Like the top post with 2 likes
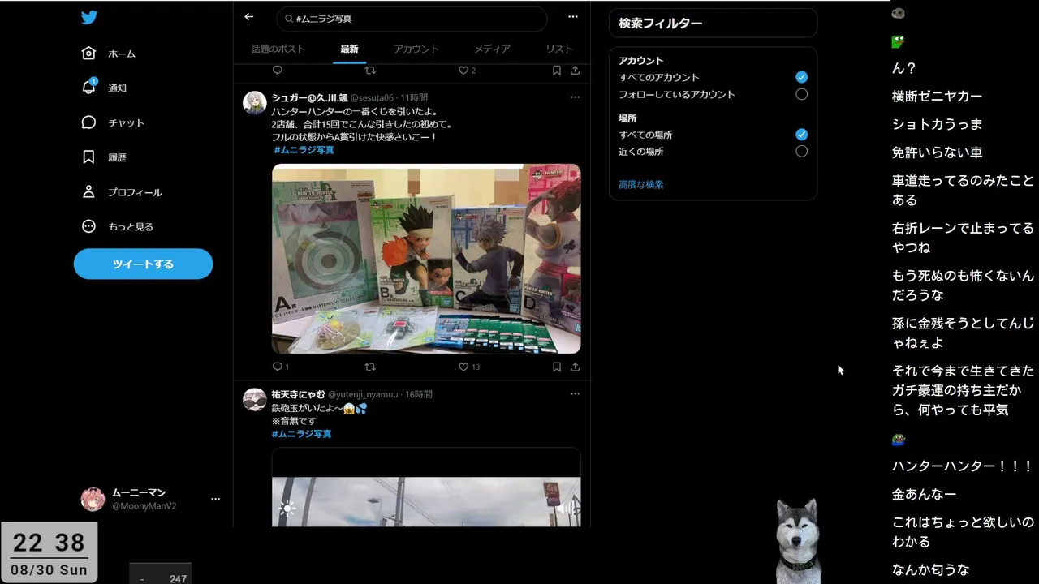Image resolution: width=1039 pixels, height=584 pixels. pos(463,71)
